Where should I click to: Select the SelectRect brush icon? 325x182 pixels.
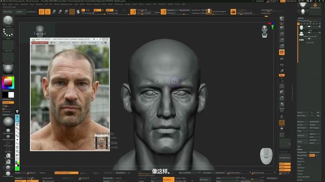8,150
